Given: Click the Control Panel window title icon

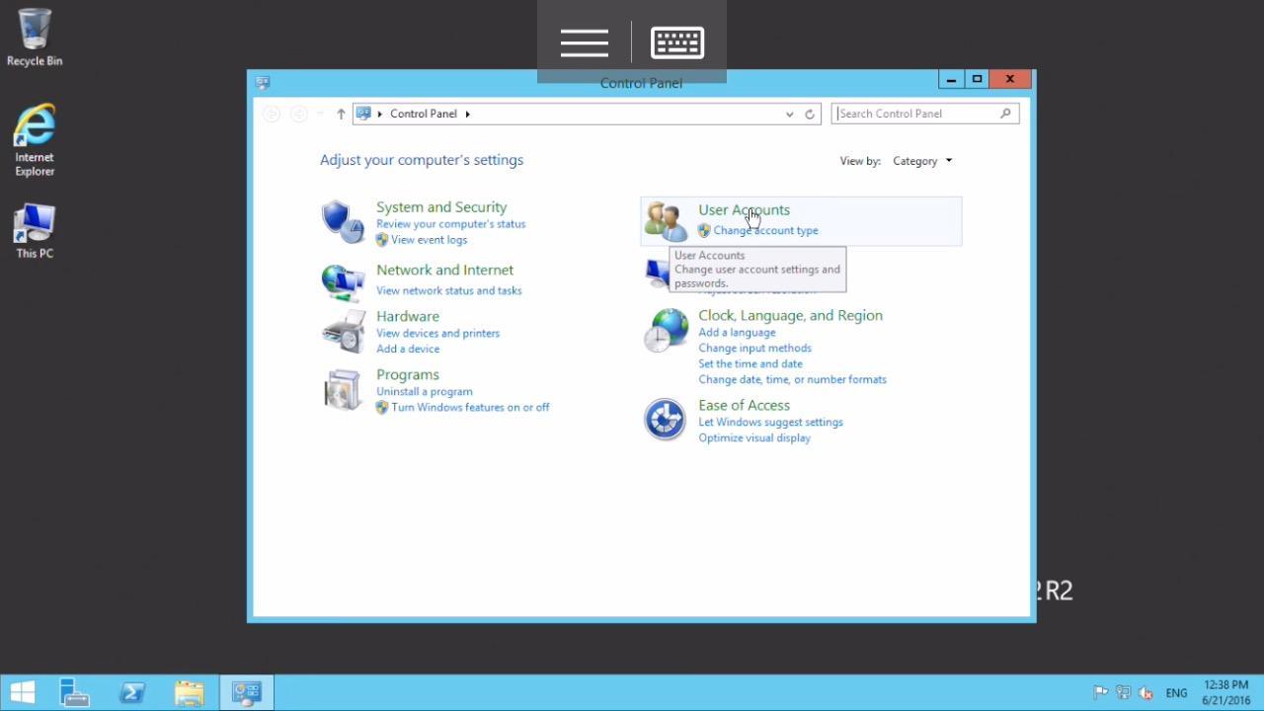Looking at the screenshot, I should click(x=263, y=83).
